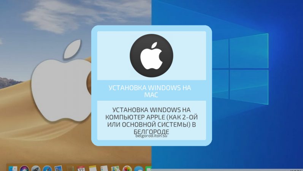Open the yellow Notes icon in dock

(92, 168)
